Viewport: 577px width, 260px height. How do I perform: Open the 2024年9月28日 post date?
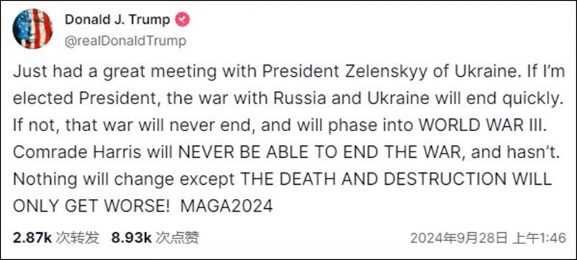[456, 238]
